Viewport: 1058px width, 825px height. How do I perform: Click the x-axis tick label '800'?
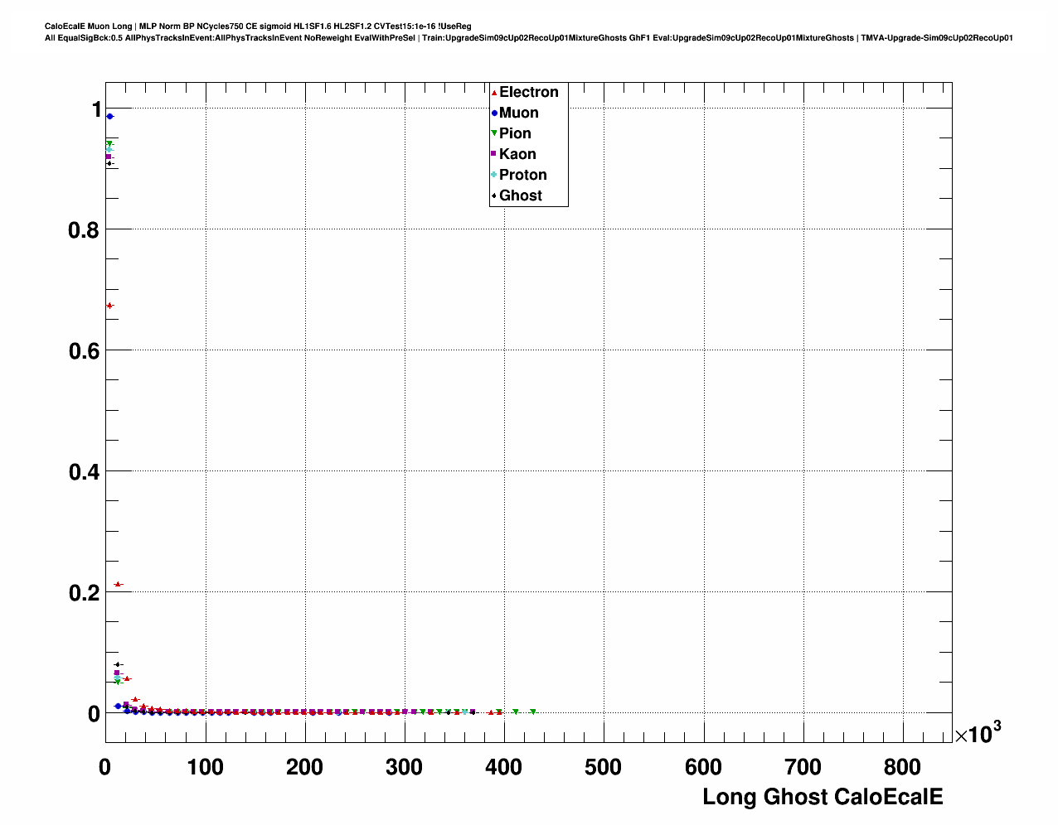pos(902,768)
